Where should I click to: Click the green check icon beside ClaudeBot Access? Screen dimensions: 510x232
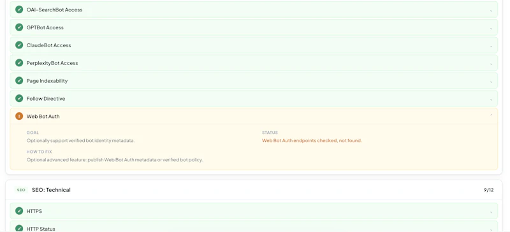19,45
